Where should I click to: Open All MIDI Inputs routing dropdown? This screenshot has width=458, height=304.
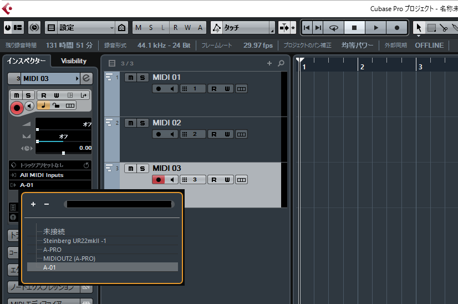[x=50, y=175]
